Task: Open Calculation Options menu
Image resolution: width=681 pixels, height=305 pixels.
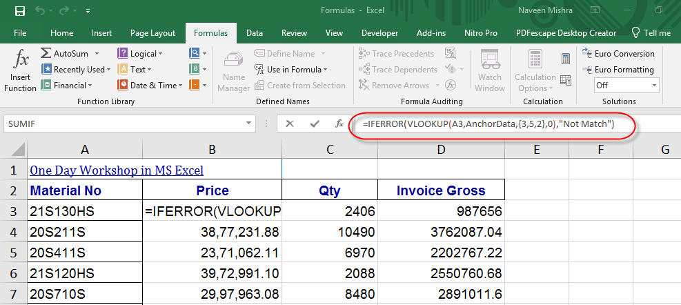Action: 535,70
